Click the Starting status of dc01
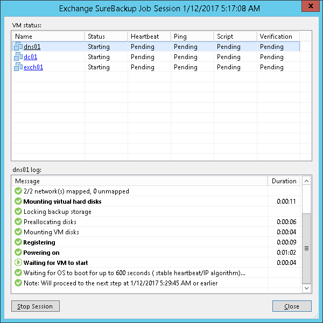 (99, 57)
